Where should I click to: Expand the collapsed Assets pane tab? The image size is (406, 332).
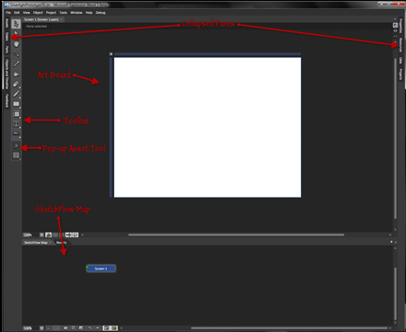7,23
